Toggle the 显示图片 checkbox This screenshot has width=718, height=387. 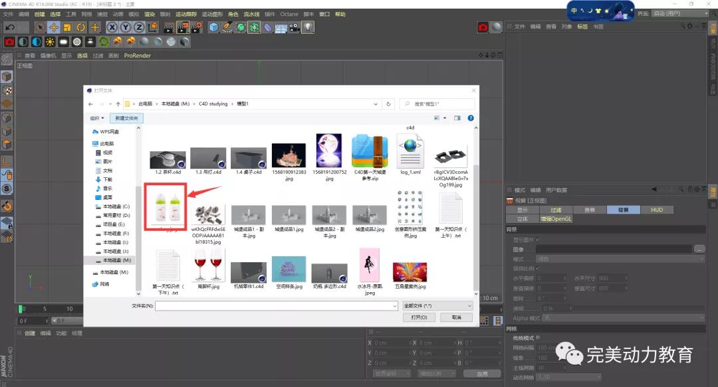[x=538, y=240]
